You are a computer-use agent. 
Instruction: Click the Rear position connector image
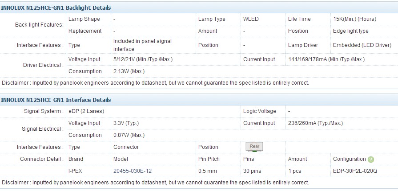(254, 147)
